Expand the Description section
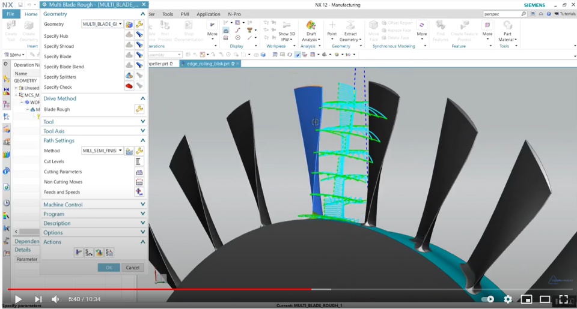The image size is (577, 309). 143,223
